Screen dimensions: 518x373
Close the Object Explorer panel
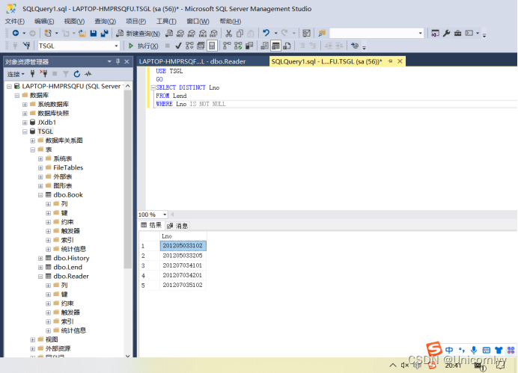point(127,62)
